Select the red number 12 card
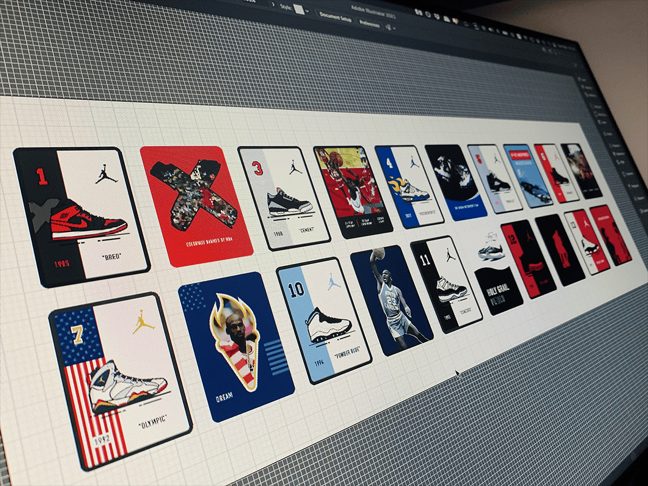This screenshot has height=486, width=648. click(x=528, y=259)
